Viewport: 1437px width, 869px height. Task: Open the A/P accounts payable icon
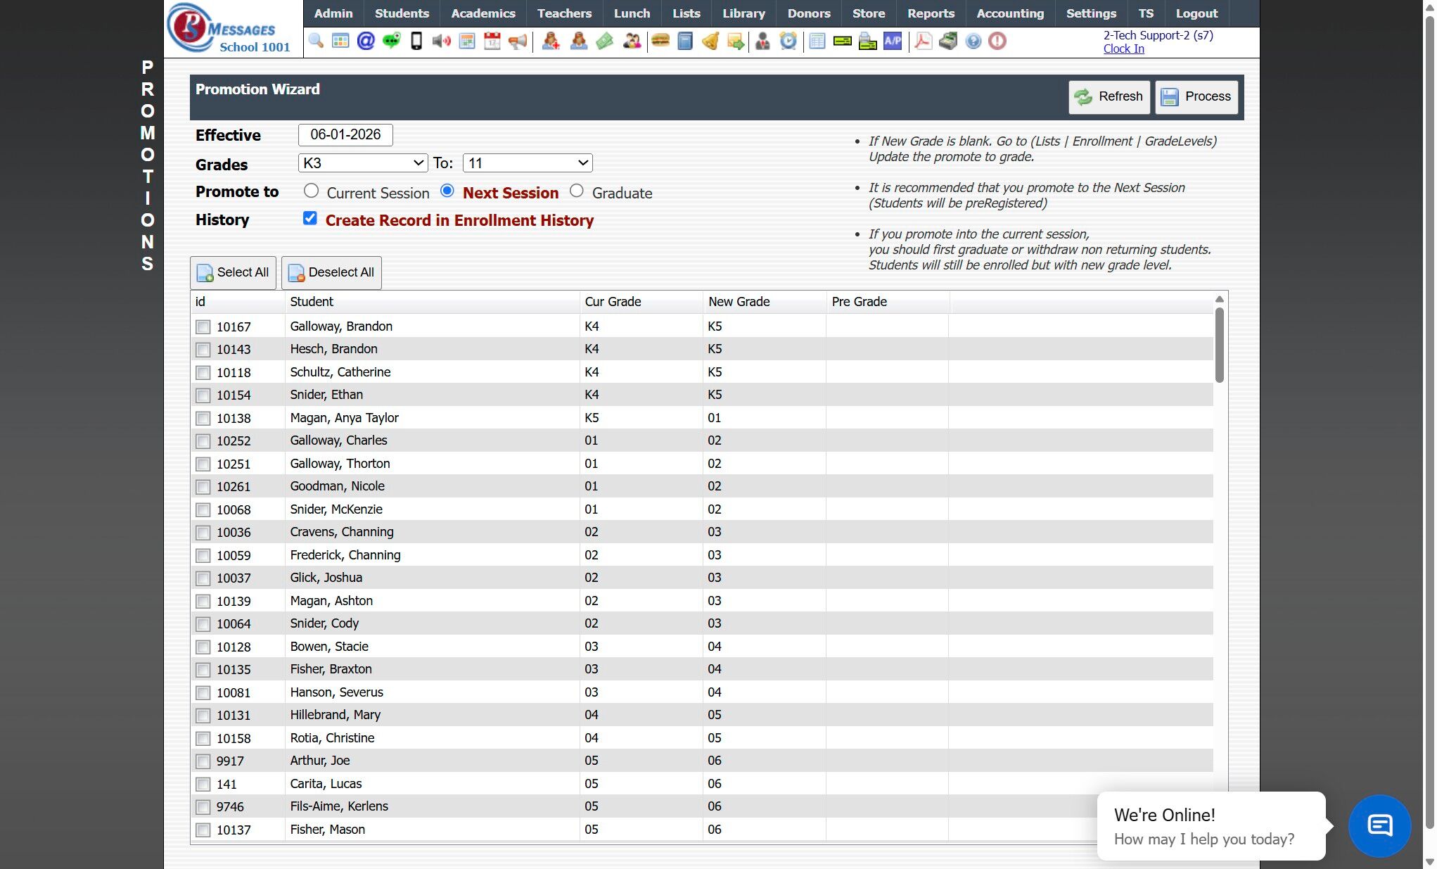(x=893, y=42)
